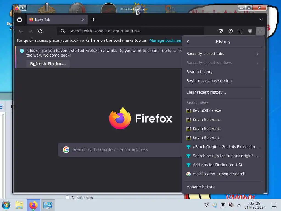The height and width of the screenshot is (211, 281).
Task: Toggle the hamburger application menu
Action: click(260, 31)
